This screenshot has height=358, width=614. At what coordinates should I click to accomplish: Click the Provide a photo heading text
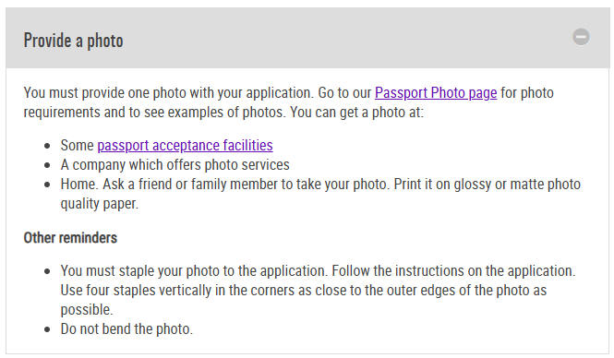(x=74, y=41)
